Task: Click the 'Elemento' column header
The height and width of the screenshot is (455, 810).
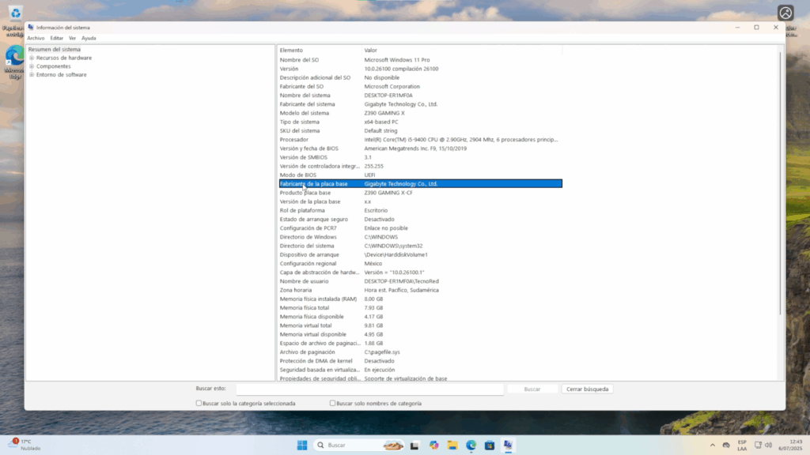Action: point(320,50)
